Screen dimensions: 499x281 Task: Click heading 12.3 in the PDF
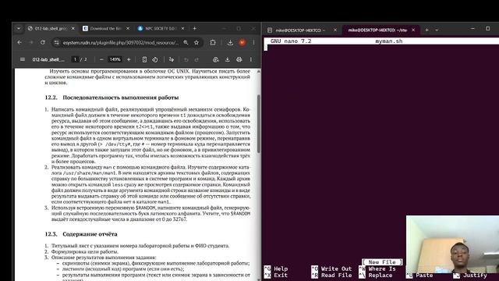(x=81, y=234)
